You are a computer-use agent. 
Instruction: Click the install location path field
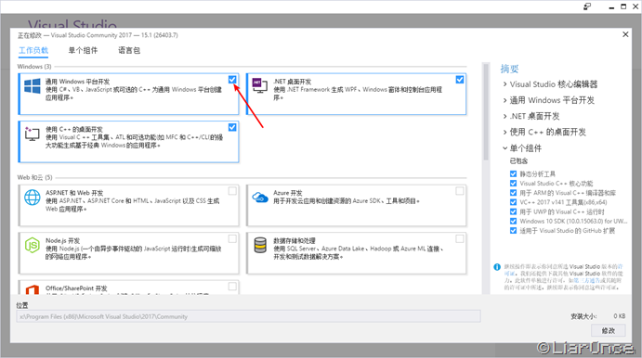248,316
